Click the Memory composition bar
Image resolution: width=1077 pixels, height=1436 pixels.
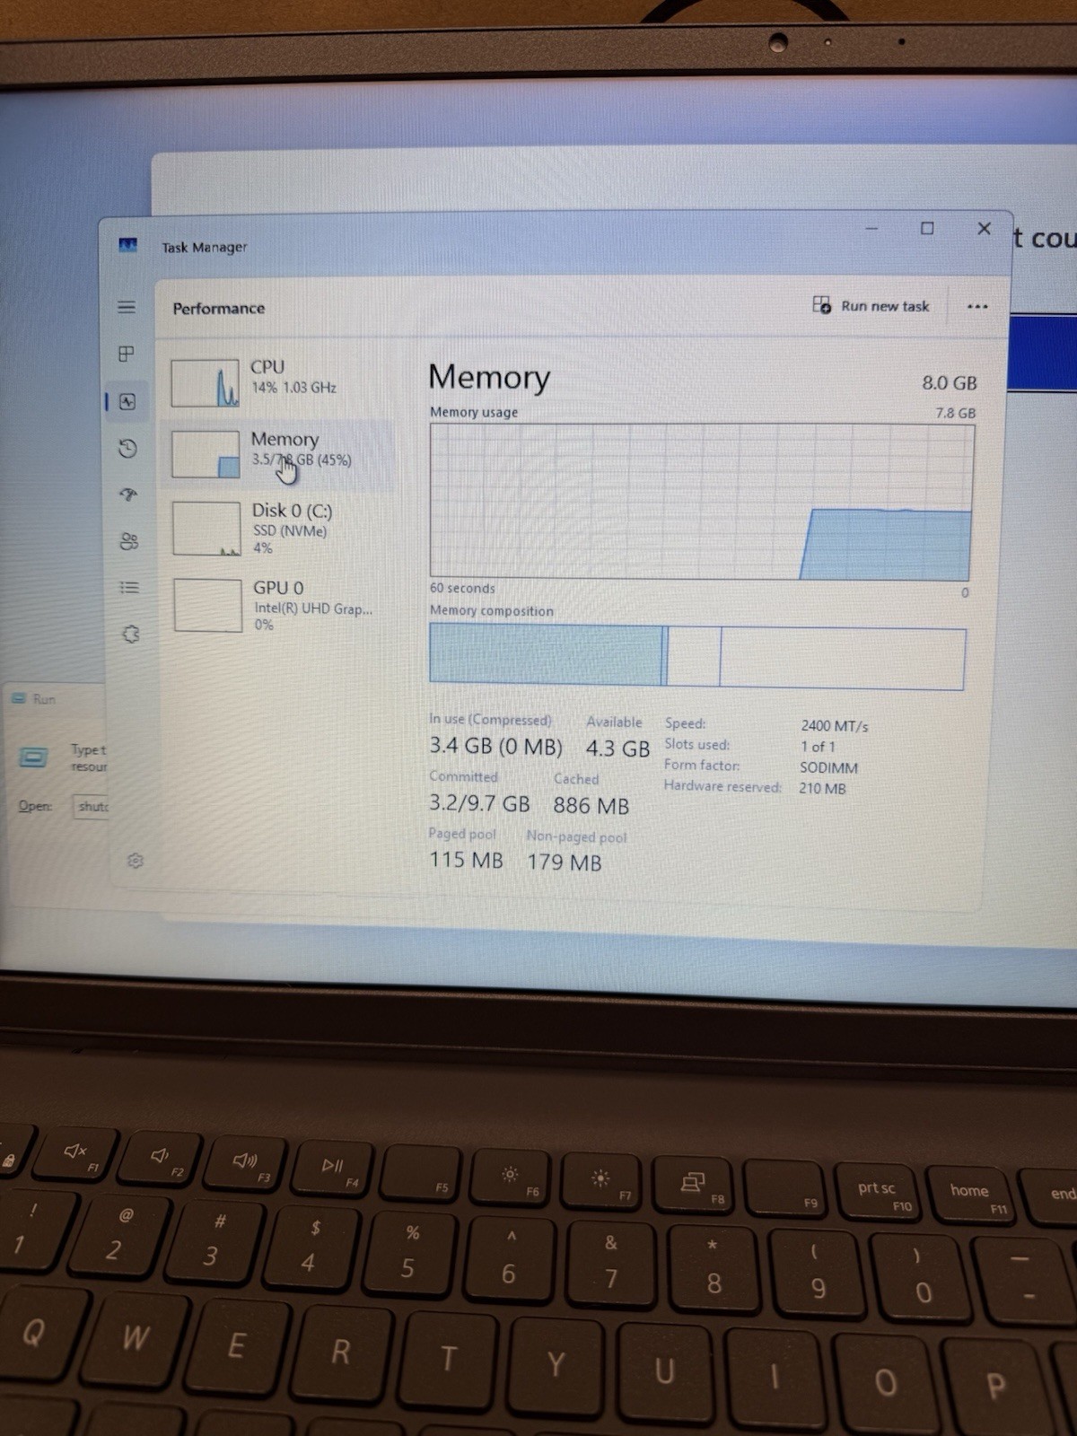697,658
